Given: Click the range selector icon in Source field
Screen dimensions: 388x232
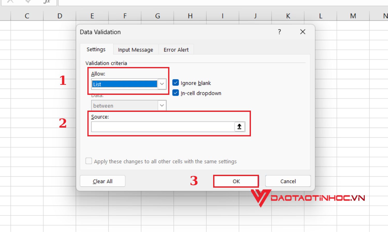Looking at the screenshot, I should tap(239, 127).
